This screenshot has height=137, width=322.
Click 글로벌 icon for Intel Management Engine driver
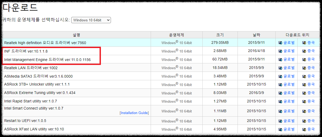pos(280,59)
